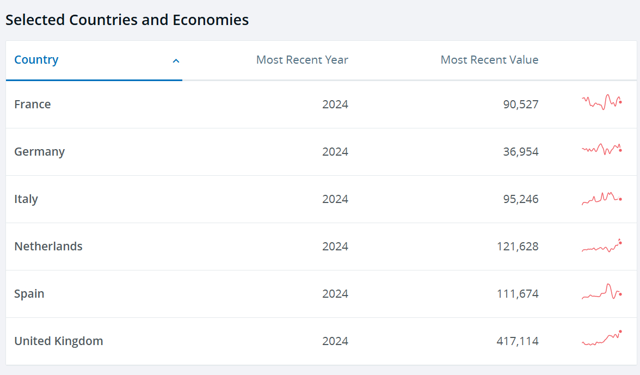This screenshot has height=375, width=640.
Task: Open the United Kingdom country link
Action: (x=59, y=341)
